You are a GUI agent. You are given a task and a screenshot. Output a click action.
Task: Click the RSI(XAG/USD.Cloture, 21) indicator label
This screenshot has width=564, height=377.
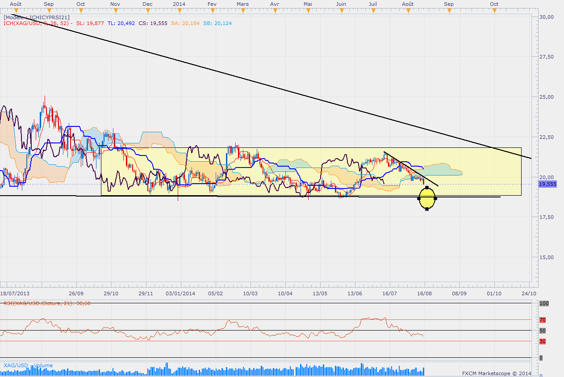tap(46, 303)
